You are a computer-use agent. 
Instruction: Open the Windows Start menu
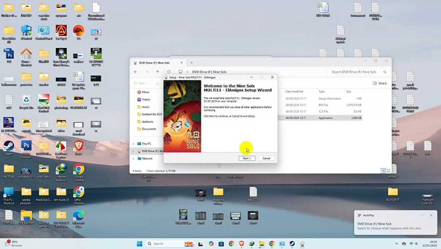(x=139, y=244)
